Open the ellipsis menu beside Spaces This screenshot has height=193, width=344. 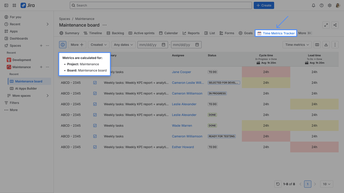[48, 46]
